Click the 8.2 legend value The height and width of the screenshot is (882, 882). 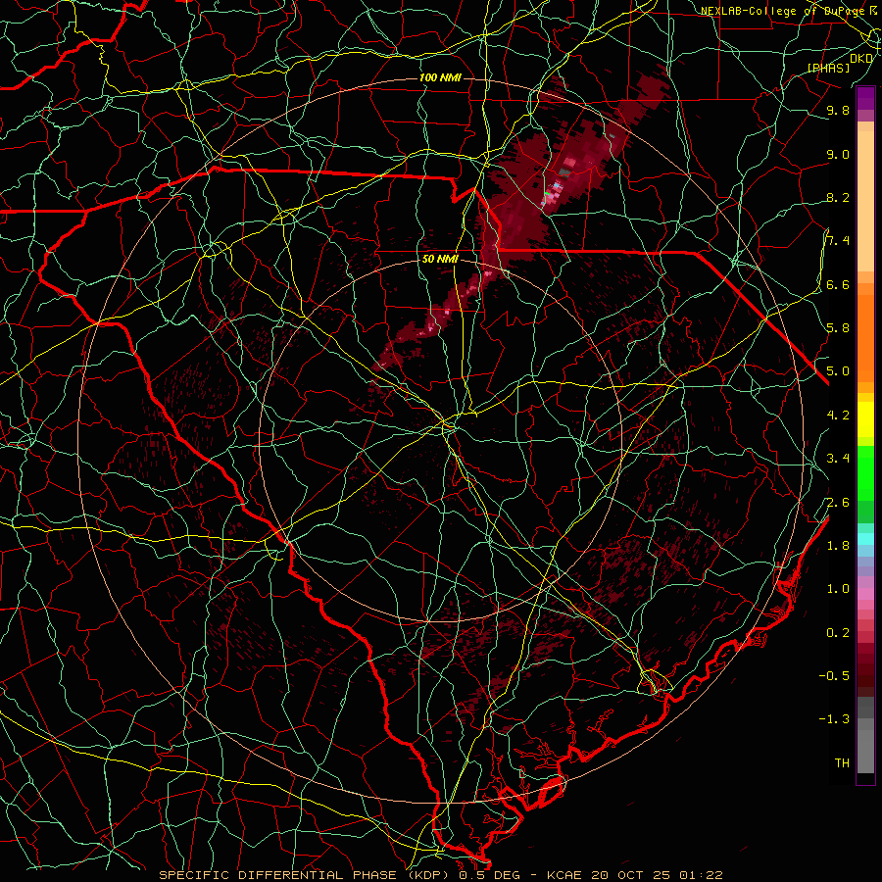pos(838,197)
